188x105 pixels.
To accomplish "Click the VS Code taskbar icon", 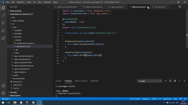I will 39,102.
